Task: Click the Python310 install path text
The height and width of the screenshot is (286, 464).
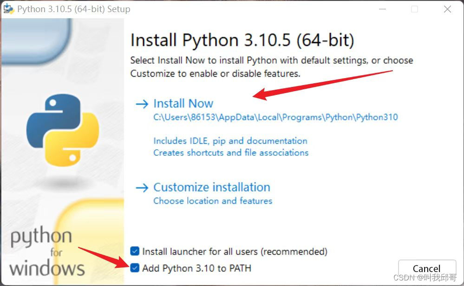Action: (x=275, y=117)
